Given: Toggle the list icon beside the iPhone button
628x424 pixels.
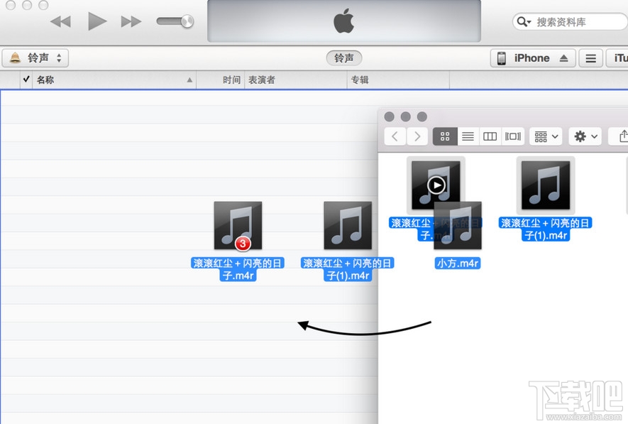Looking at the screenshot, I should point(590,58).
